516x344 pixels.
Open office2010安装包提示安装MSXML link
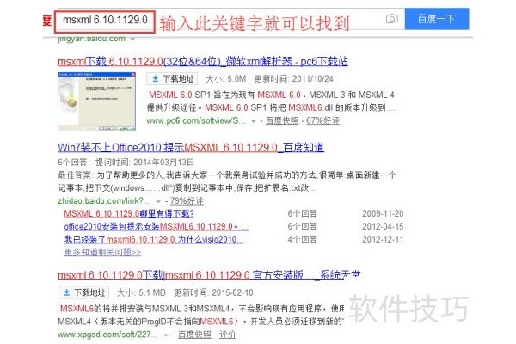[x=156, y=226]
